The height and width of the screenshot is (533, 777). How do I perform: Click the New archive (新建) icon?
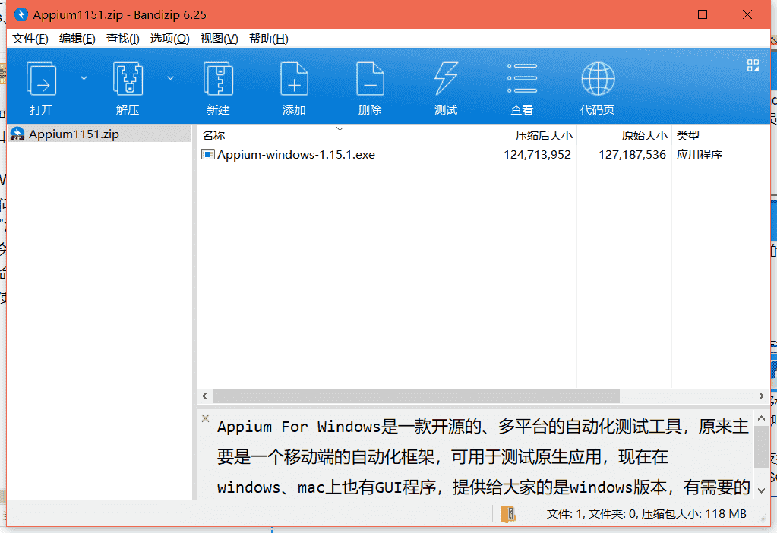(218, 79)
